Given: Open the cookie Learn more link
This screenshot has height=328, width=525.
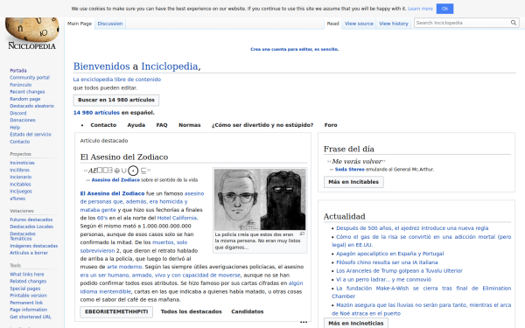Looking at the screenshot, I should [x=420, y=9].
